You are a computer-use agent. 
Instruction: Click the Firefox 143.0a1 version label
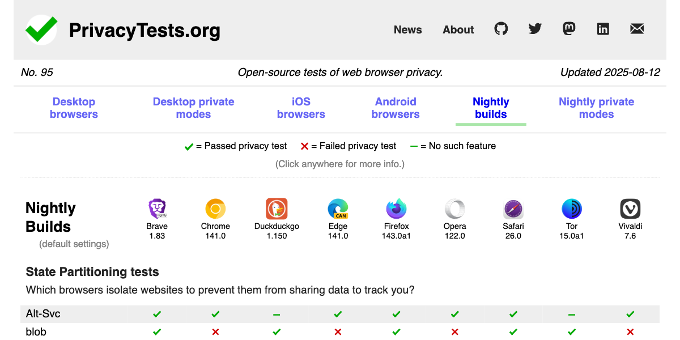pos(396,231)
